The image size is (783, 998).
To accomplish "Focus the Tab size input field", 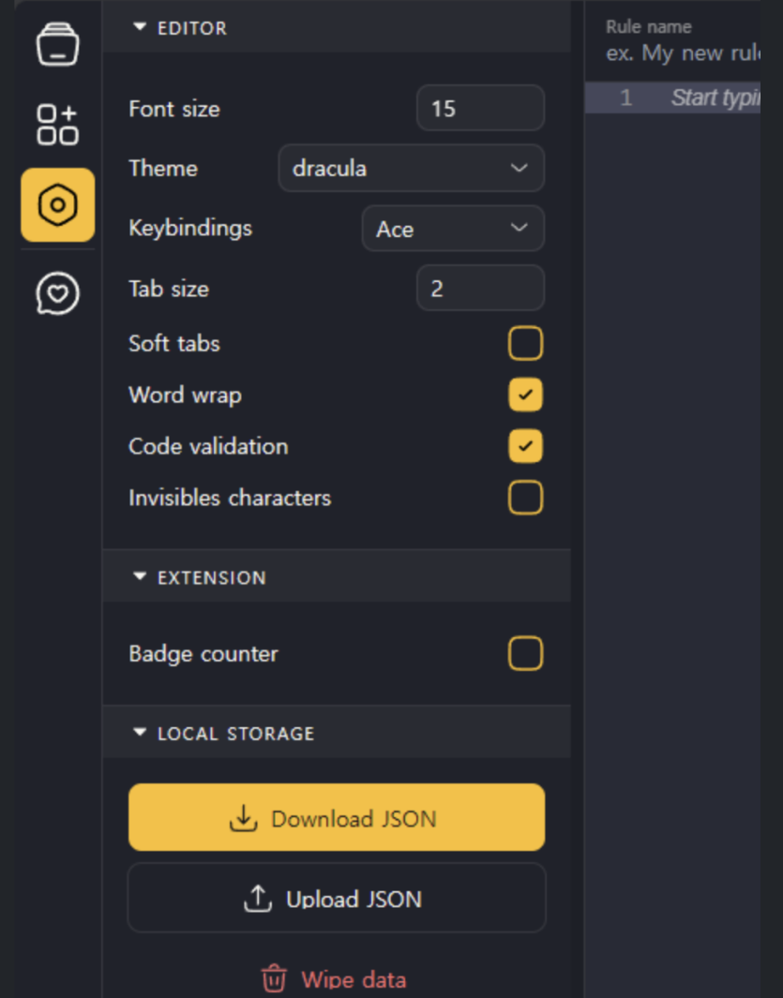I will [x=480, y=289].
